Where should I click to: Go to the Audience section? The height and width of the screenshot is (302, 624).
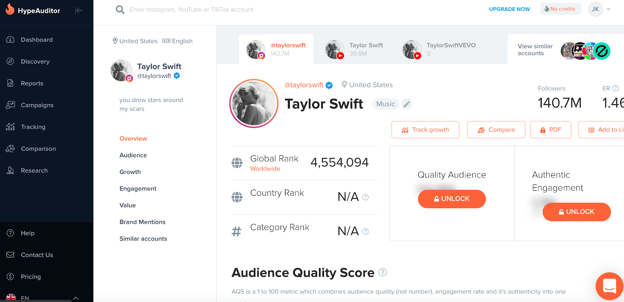pyautogui.click(x=133, y=155)
